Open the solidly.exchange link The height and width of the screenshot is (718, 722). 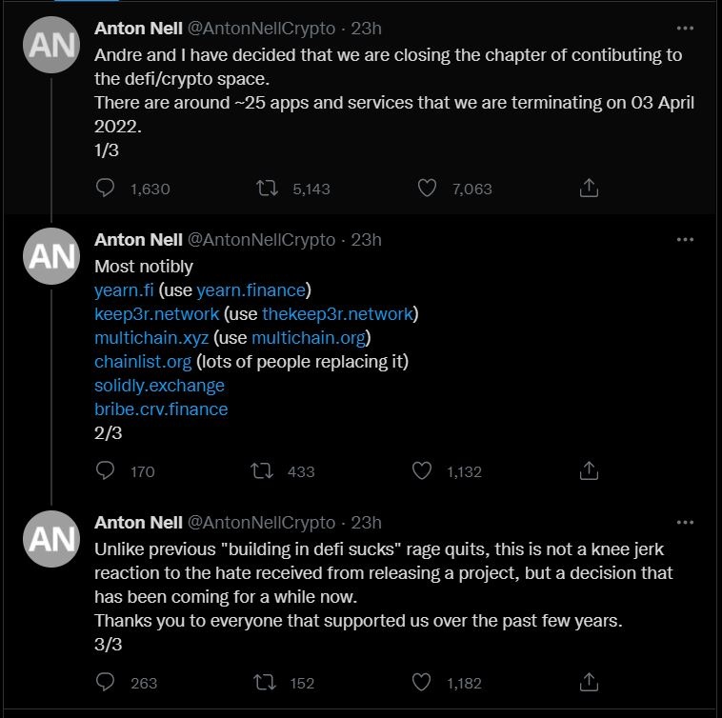pos(159,386)
